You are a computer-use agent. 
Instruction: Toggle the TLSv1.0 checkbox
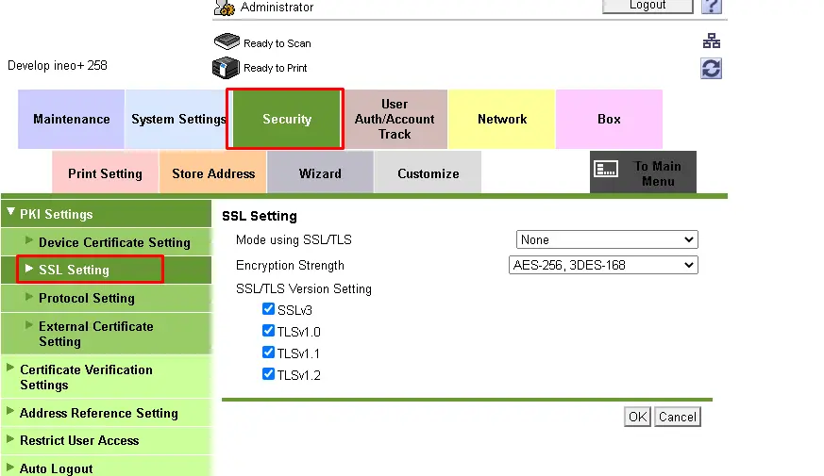[x=269, y=331]
